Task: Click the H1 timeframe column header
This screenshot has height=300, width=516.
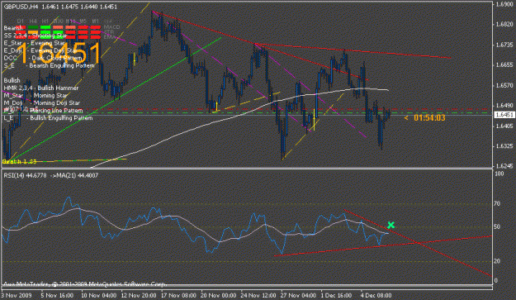Action: coord(45,21)
